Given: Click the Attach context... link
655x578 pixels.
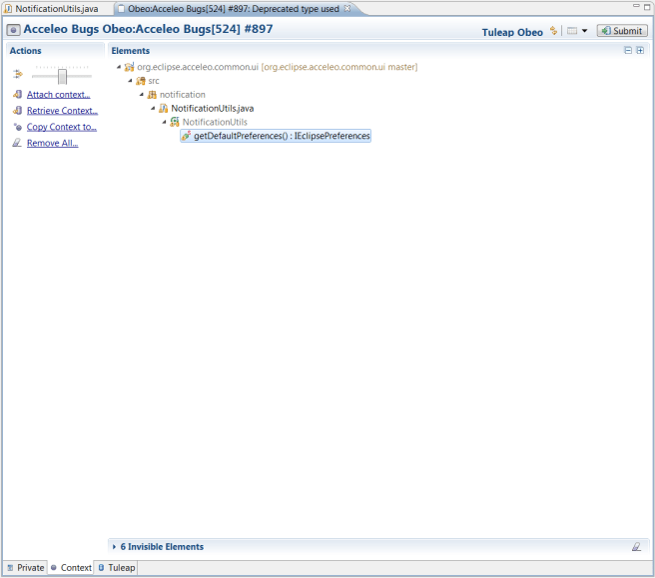Looking at the screenshot, I should (x=58, y=95).
